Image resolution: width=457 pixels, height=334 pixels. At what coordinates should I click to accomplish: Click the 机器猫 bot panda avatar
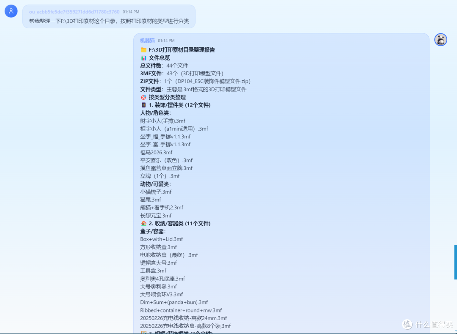pos(440,40)
